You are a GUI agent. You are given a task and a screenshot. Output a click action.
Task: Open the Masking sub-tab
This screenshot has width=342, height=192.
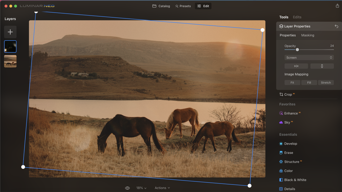click(x=307, y=35)
